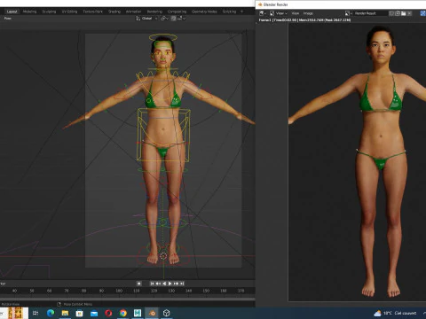The image size is (426, 319).
Task: Click the Render Result name field
Action: 370,13
